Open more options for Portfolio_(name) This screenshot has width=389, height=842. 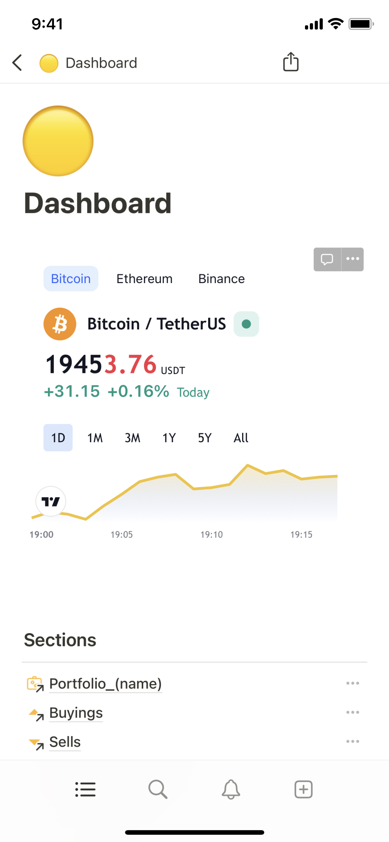(353, 683)
